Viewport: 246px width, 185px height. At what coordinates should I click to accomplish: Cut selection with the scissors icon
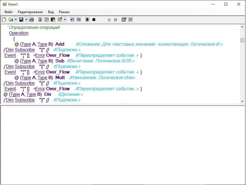point(40,20)
